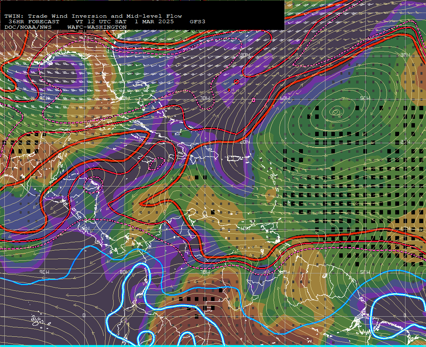
Task: Click the 60W label in the subtropical Atlantic
Action: [x=285, y=98]
